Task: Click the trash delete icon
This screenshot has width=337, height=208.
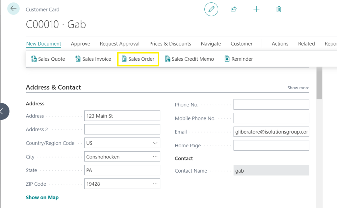Action: tap(279, 9)
